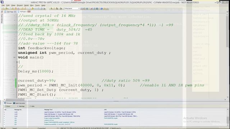Click the Message No. column header

pos(18,110)
